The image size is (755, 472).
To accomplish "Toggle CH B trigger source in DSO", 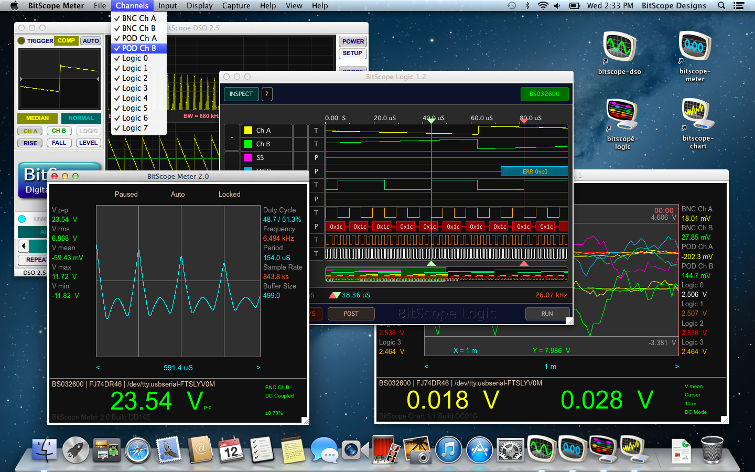I will (x=59, y=131).
